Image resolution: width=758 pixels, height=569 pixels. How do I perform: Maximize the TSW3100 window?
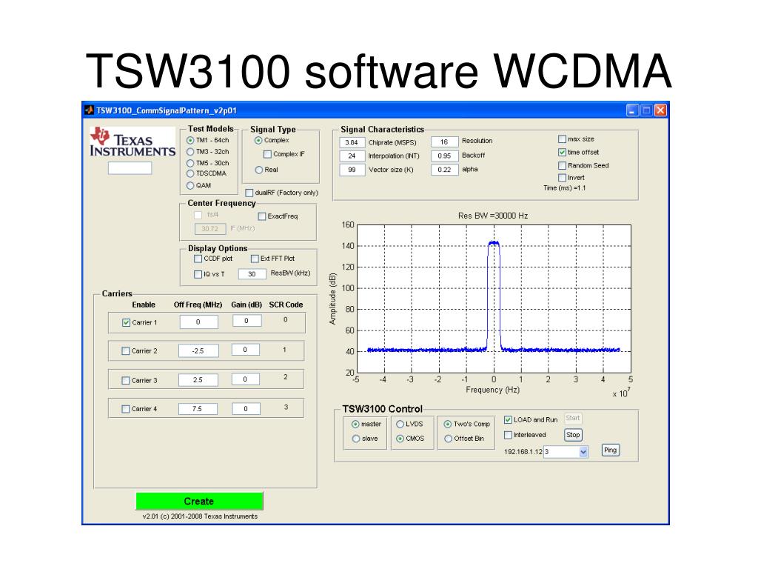pyautogui.click(x=646, y=110)
